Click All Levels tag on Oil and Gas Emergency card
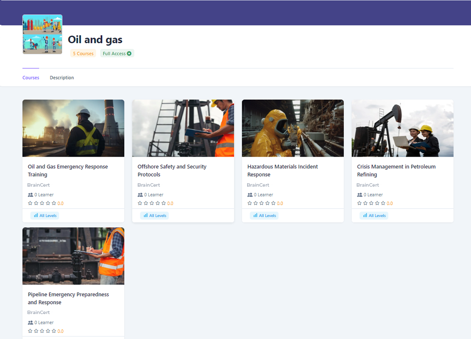471x339 pixels. (45, 215)
